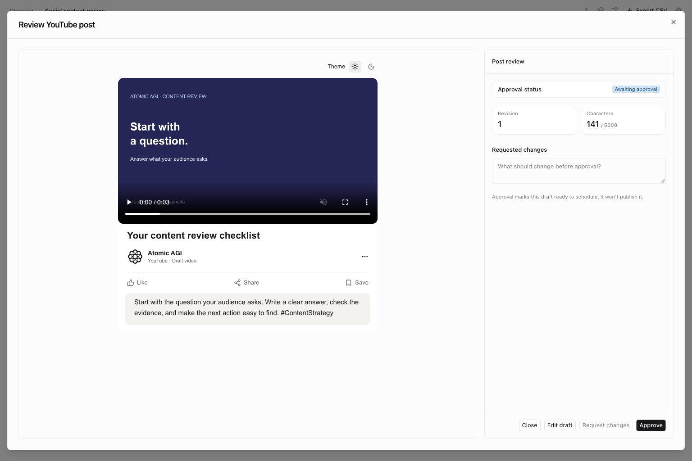Switch preview to dark theme moon icon
Screen dimensions: 692x461
371,67
